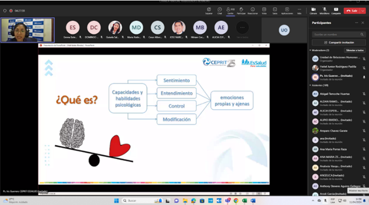Open the dropdown arrow beside Salir
Screen dimensions: 369x205
click(x=363, y=11)
